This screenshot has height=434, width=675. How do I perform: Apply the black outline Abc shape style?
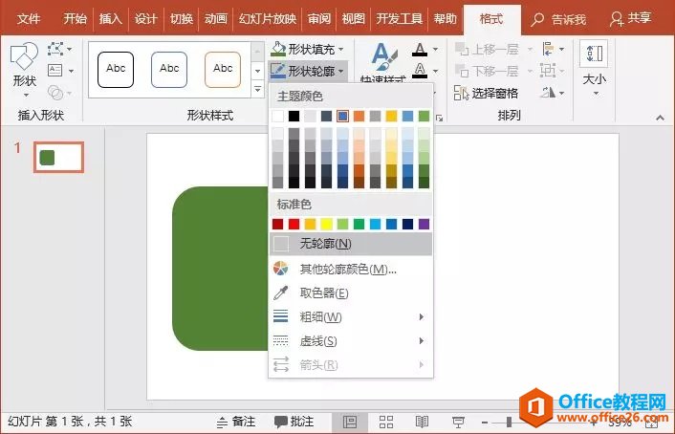(x=116, y=70)
